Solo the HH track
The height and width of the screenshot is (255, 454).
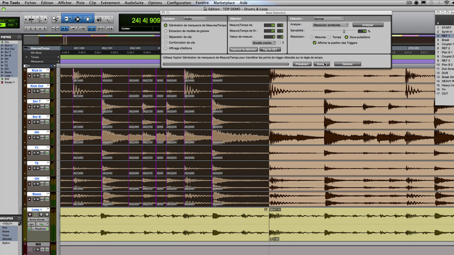[34, 137]
